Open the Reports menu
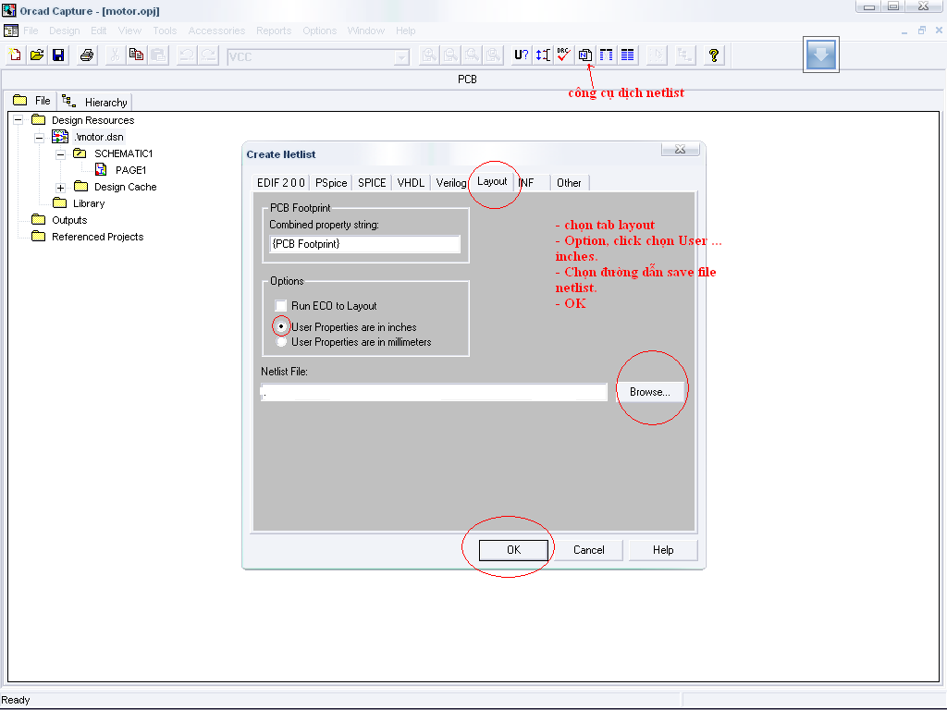 coord(274,31)
